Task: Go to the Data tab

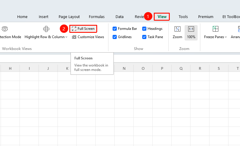Action: click(119, 17)
